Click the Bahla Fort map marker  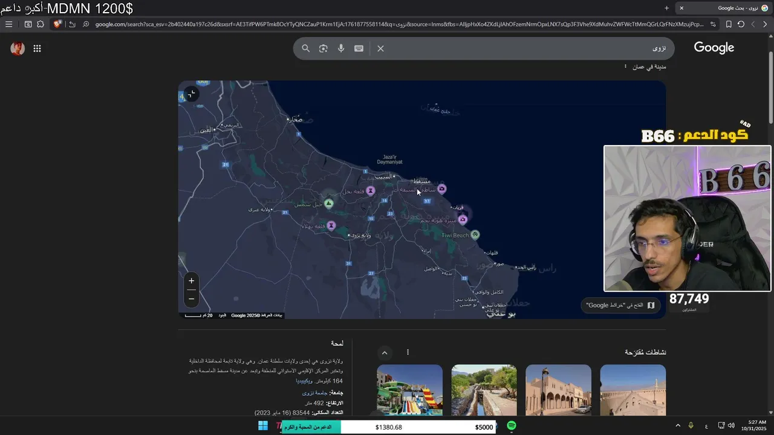pyautogui.click(x=331, y=226)
